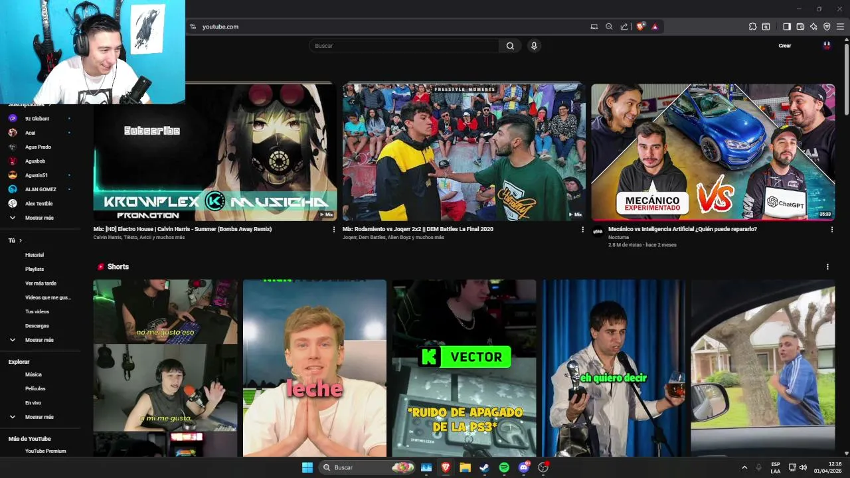Open Acai channel avatar
Viewport: 850px width, 478px height.
pyautogui.click(x=13, y=132)
